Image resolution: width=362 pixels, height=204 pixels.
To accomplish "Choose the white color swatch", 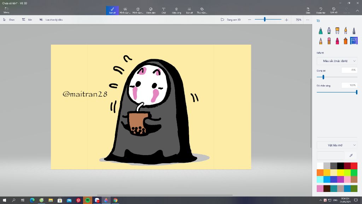I will point(320,166).
